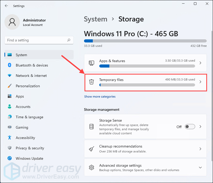Open Windows Update settings
The height and width of the screenshot is (183, 213).
[x=39, y=158]
